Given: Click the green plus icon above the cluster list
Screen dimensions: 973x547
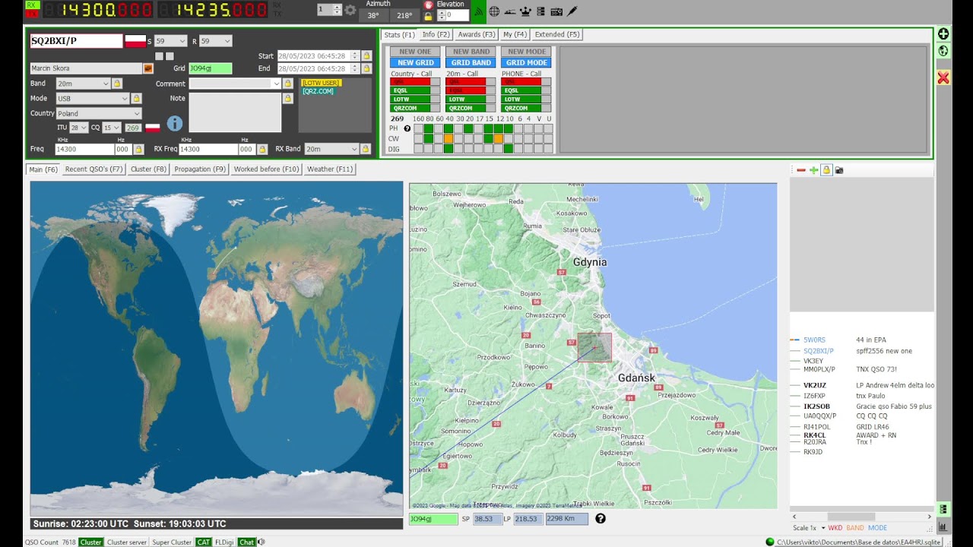Looking at the screenshot, I should tap(813, 170).
